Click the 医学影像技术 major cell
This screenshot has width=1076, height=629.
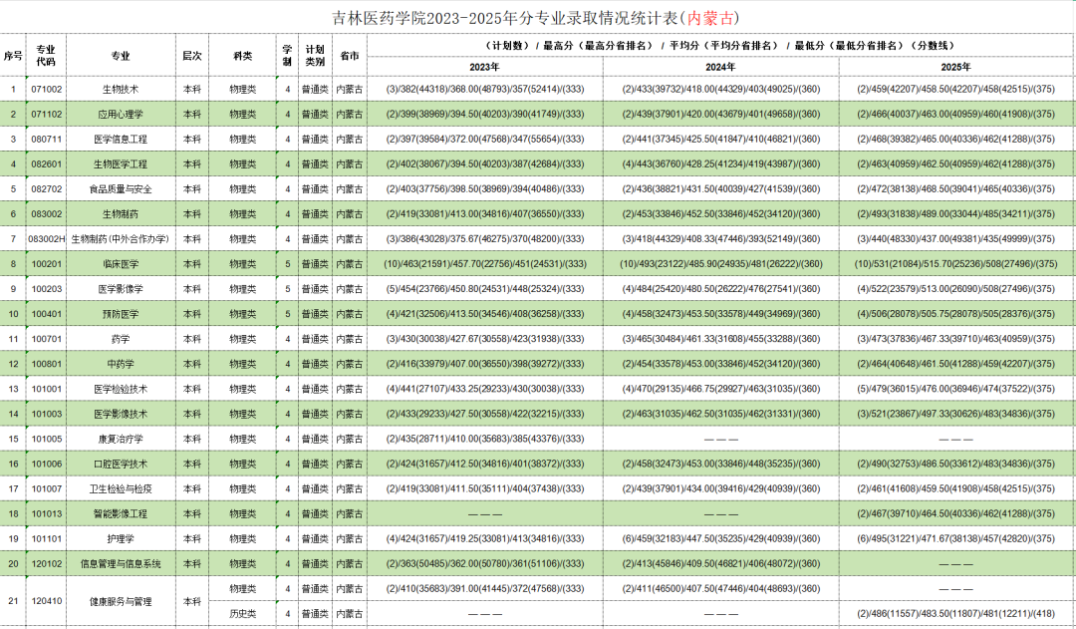(x=121, y=414)
